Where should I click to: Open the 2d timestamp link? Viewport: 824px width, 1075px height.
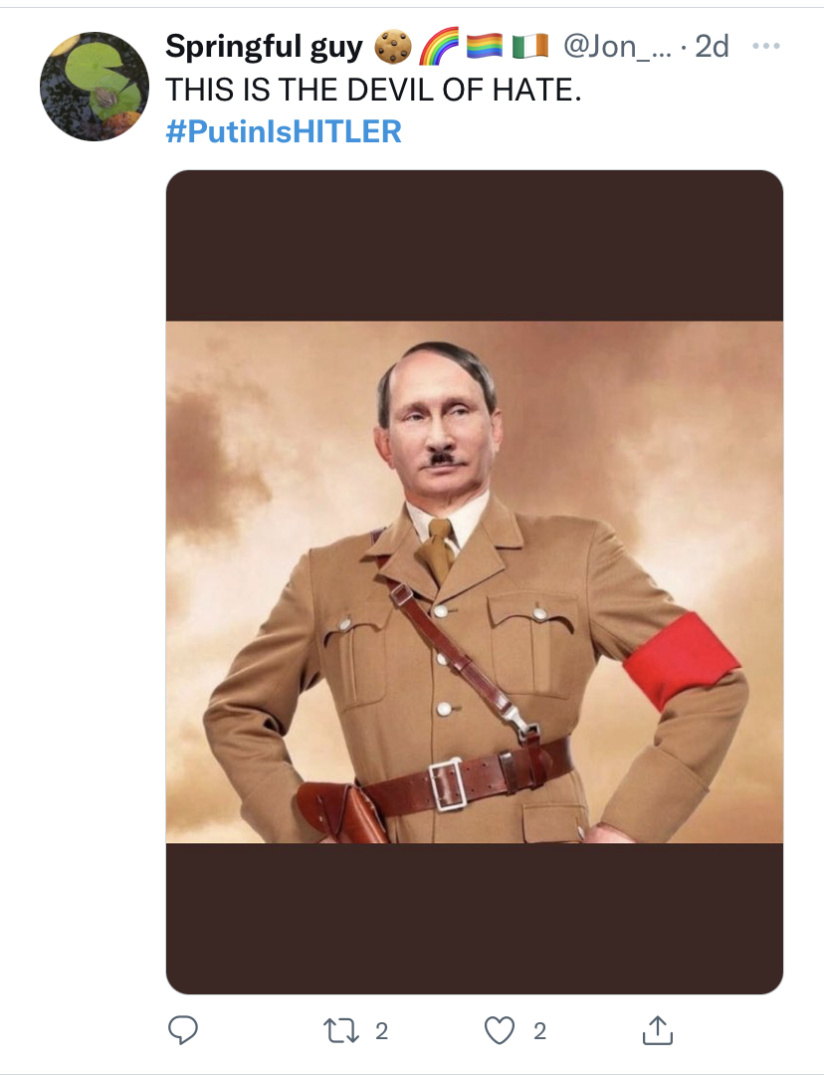tap(712, 46)
